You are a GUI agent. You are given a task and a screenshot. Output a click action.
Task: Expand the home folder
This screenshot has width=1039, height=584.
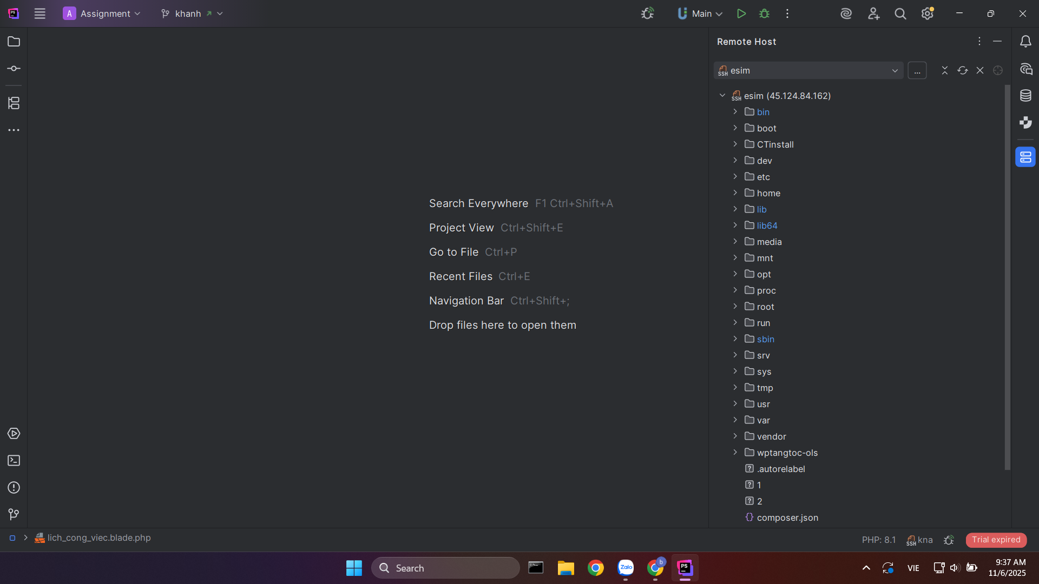pos(735,193)
